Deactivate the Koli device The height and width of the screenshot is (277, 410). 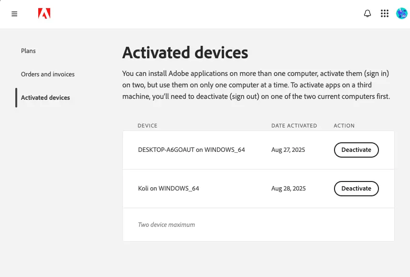[356, 189]
